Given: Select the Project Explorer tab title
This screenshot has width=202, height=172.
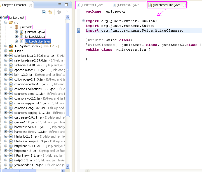Looking at the screenshot, I should point(14,5).
